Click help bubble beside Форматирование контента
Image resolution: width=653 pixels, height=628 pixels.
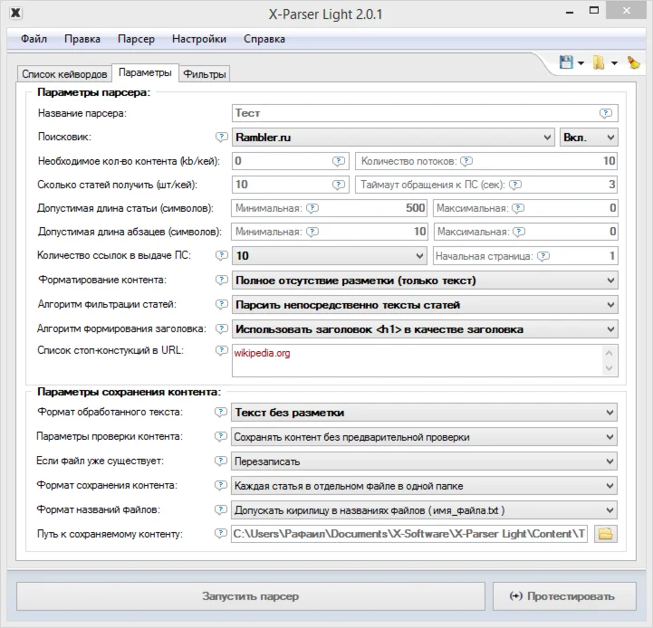click(221, 281)
